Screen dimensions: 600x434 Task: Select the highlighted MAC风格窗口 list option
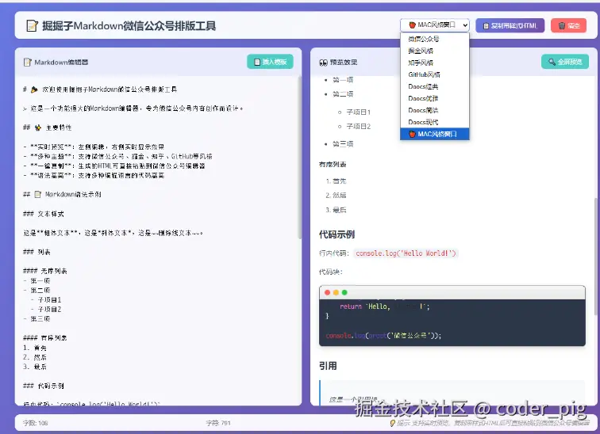[435, 134]
